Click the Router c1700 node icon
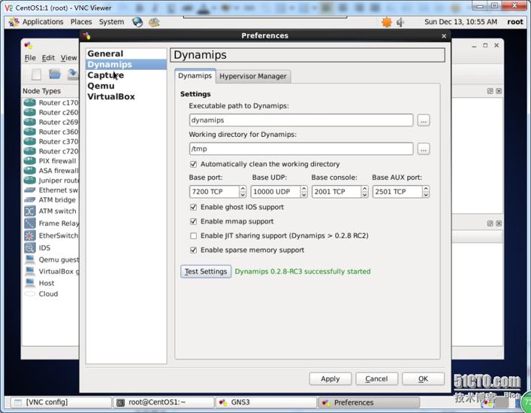531x413 pixels. [x=30, y=102]
